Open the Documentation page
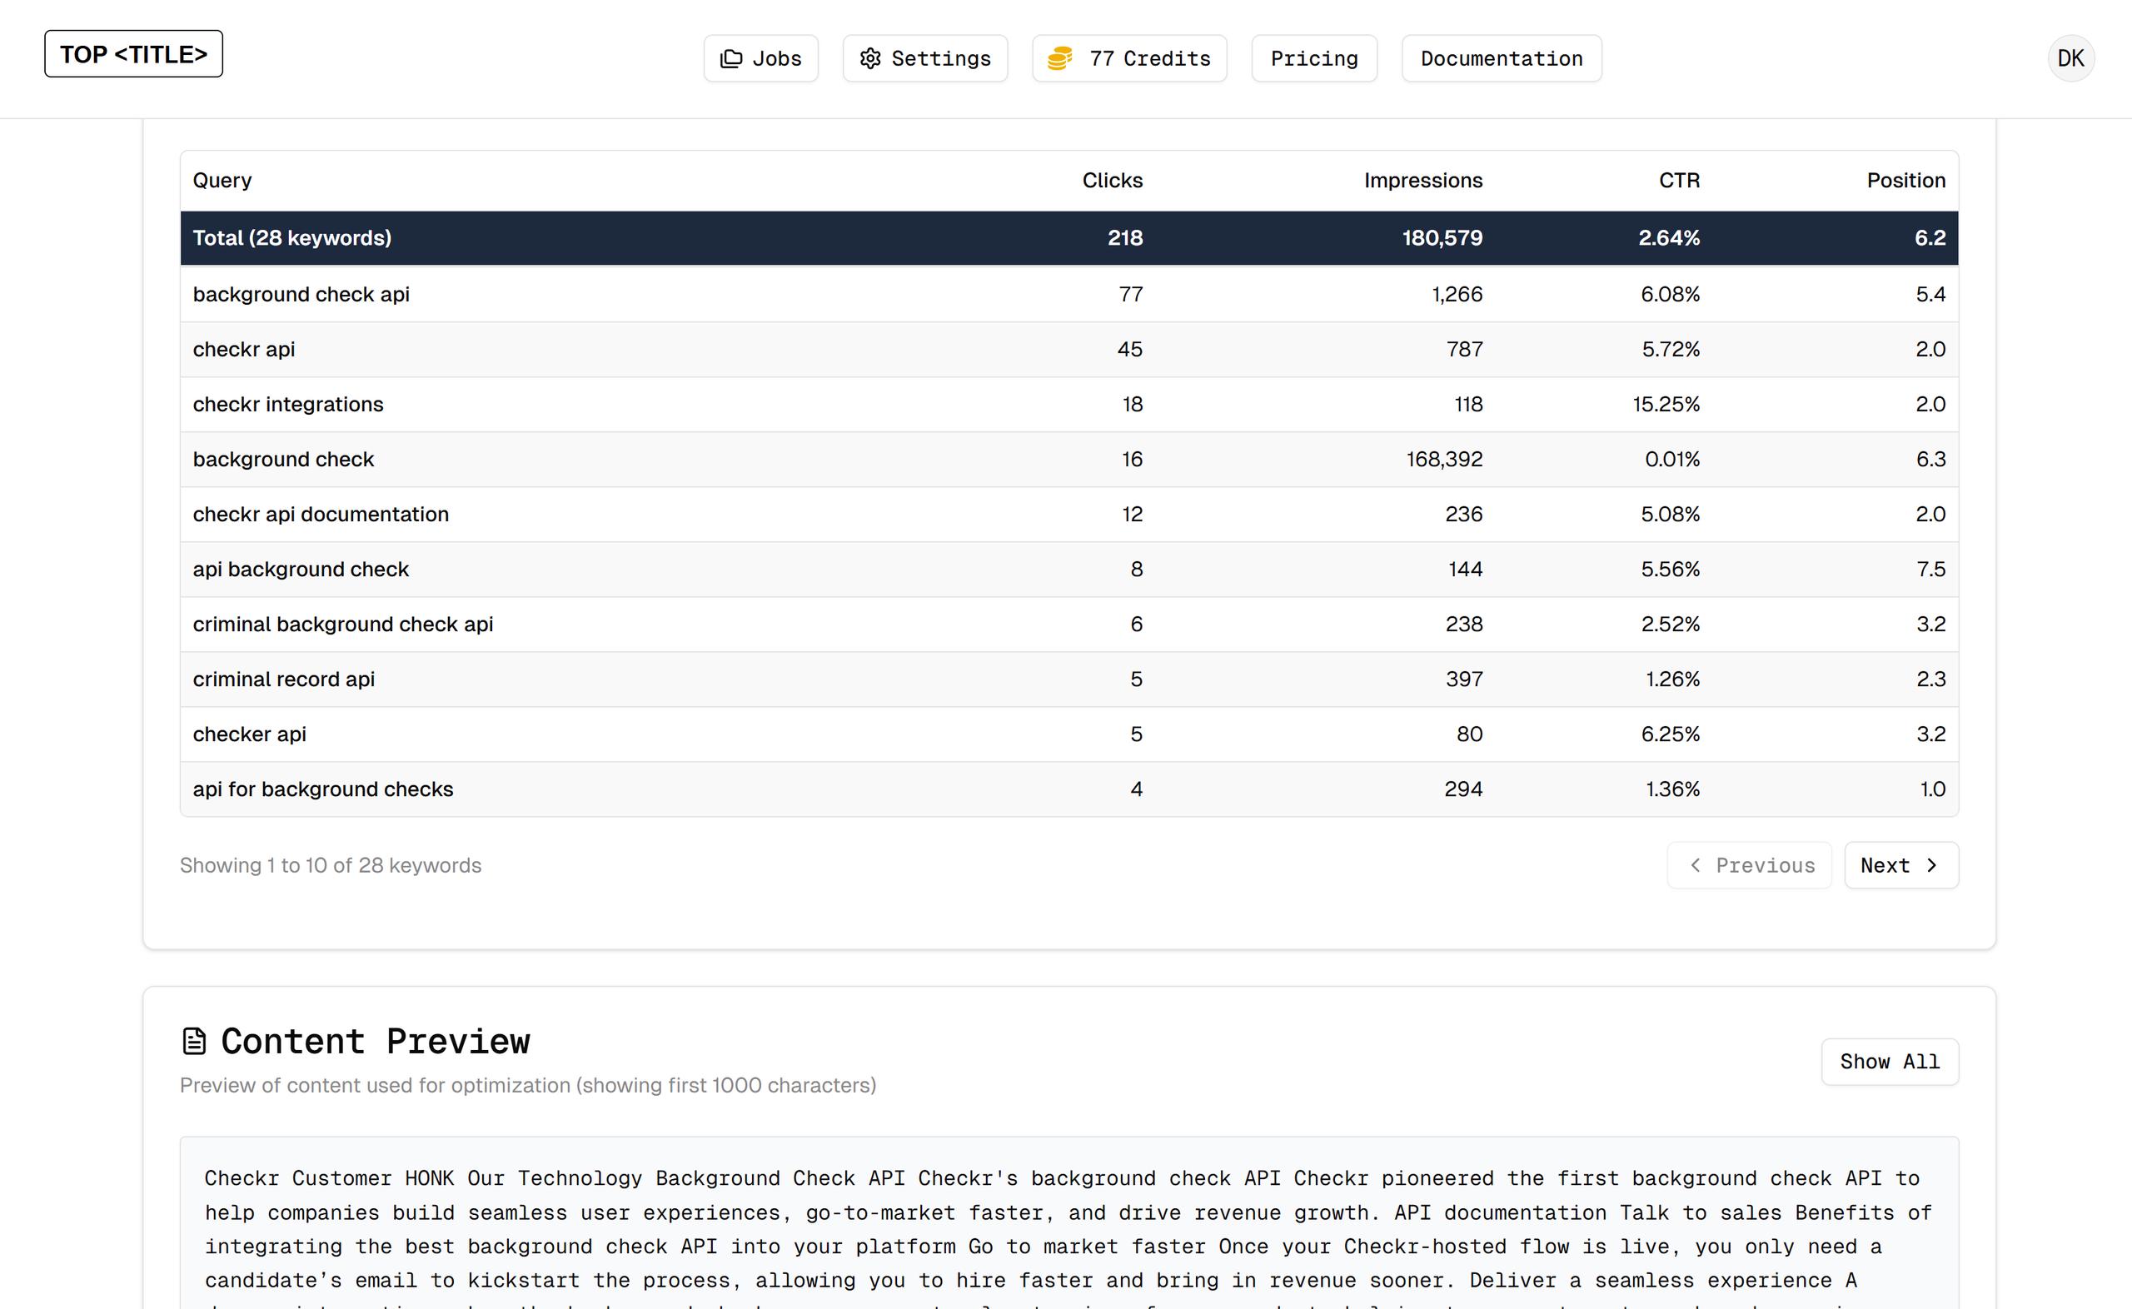The width and height of the screenshot is (2132, 1309). point(1501,59)
